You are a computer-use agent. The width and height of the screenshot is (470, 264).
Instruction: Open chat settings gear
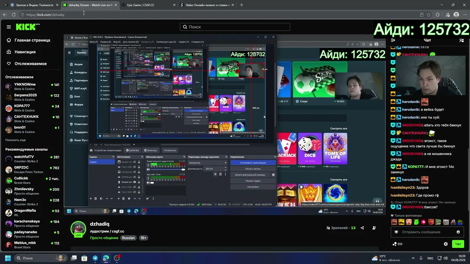pos(446,244)
